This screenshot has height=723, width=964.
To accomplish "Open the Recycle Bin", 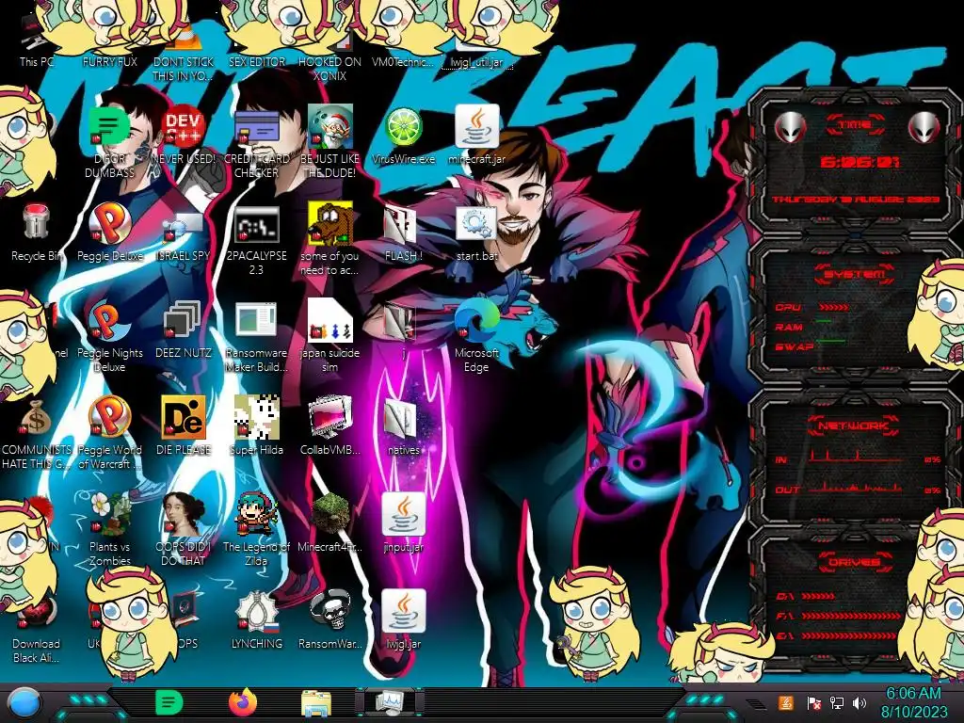I will click(36, 221).
